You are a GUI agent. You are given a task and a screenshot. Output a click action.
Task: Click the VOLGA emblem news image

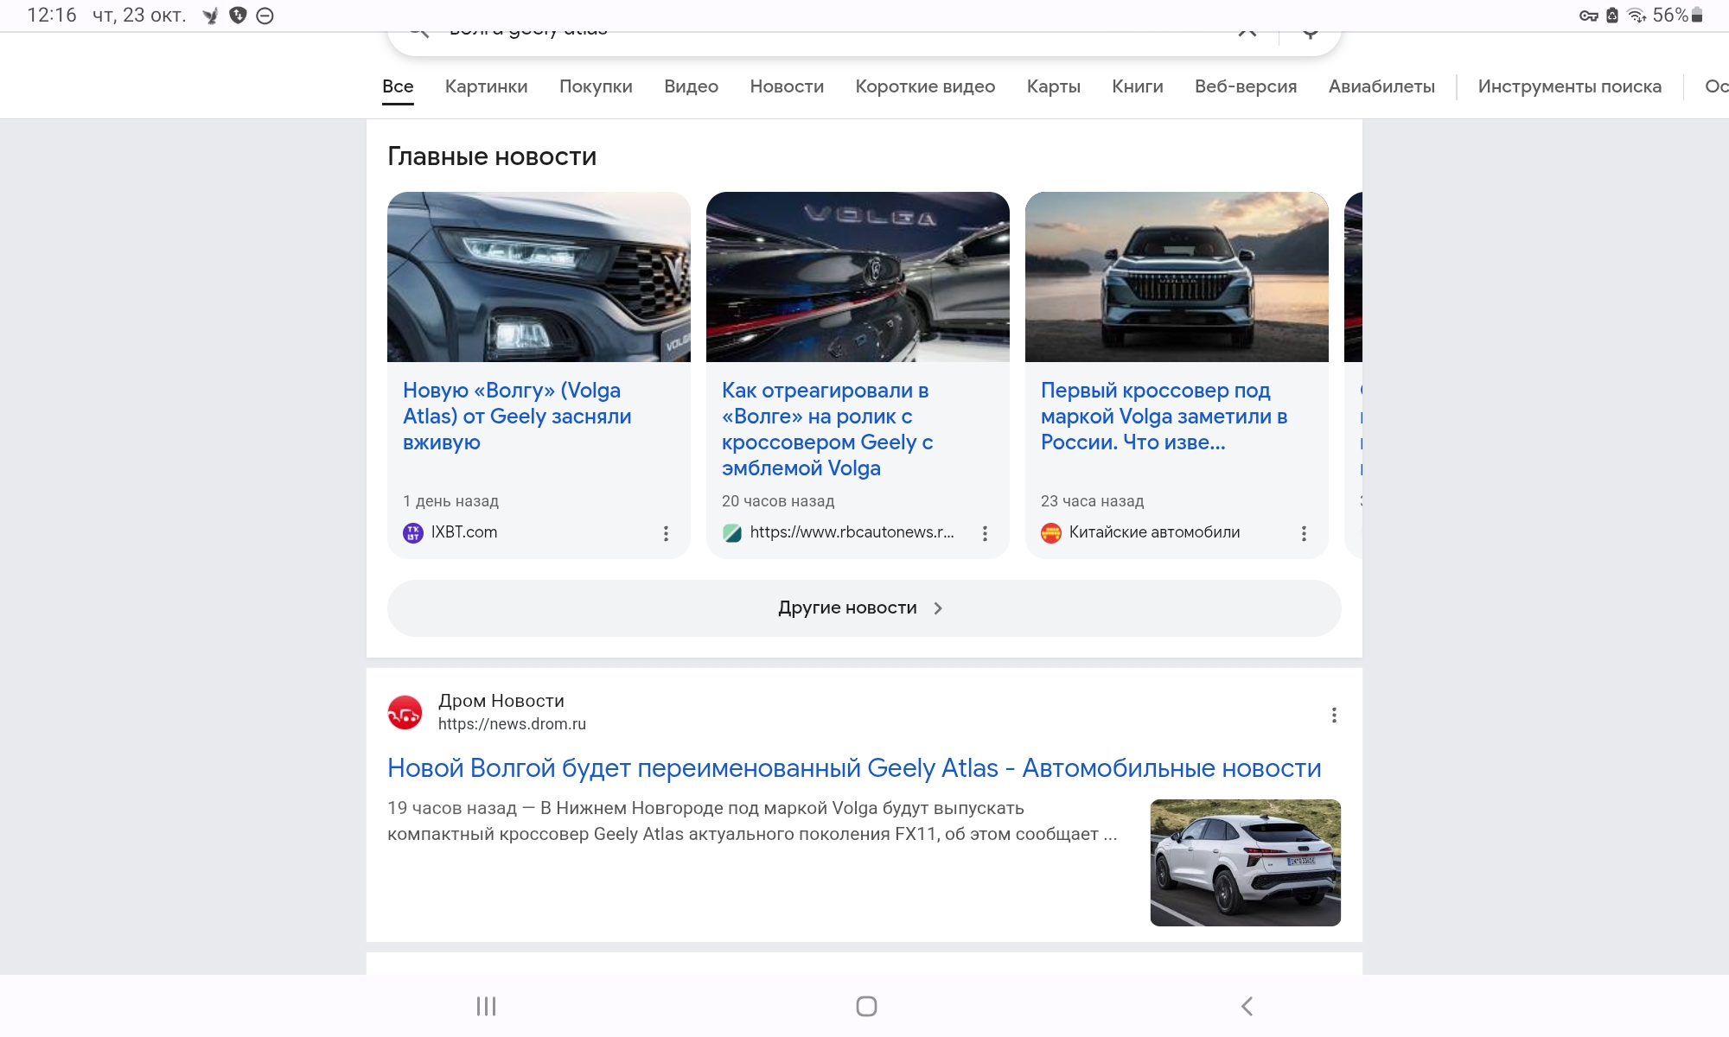click(x=858, y=277)
